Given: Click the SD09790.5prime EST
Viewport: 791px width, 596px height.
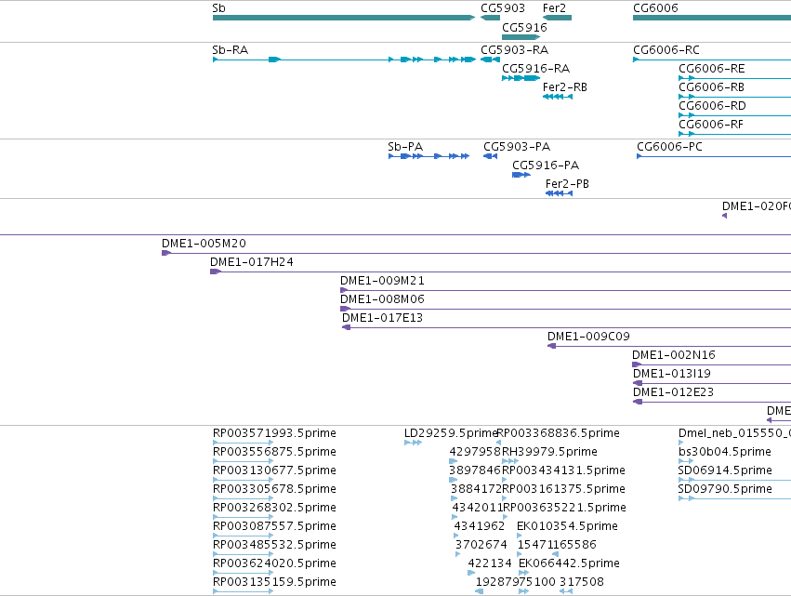Looking at the screenshot, I should tap(734, 498).
